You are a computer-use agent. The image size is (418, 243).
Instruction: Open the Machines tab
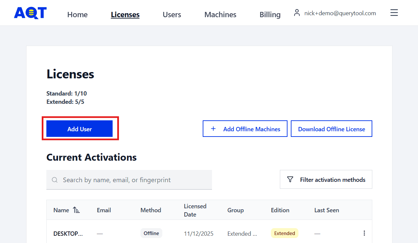click(x=220, y=15)
